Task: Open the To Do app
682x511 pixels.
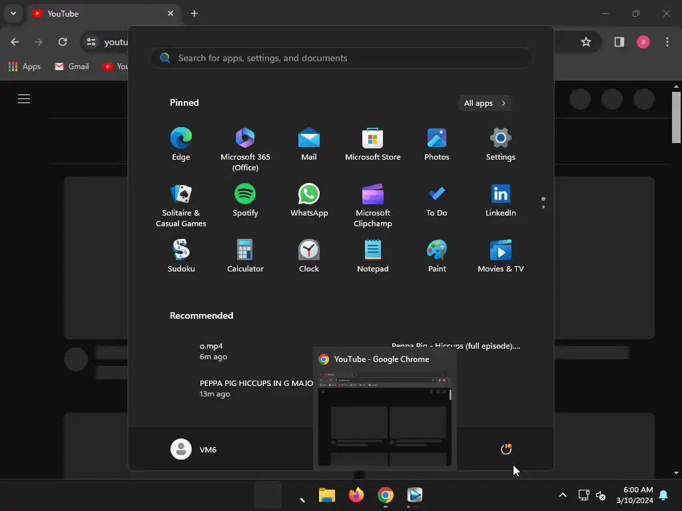Action: coord(437,201)
